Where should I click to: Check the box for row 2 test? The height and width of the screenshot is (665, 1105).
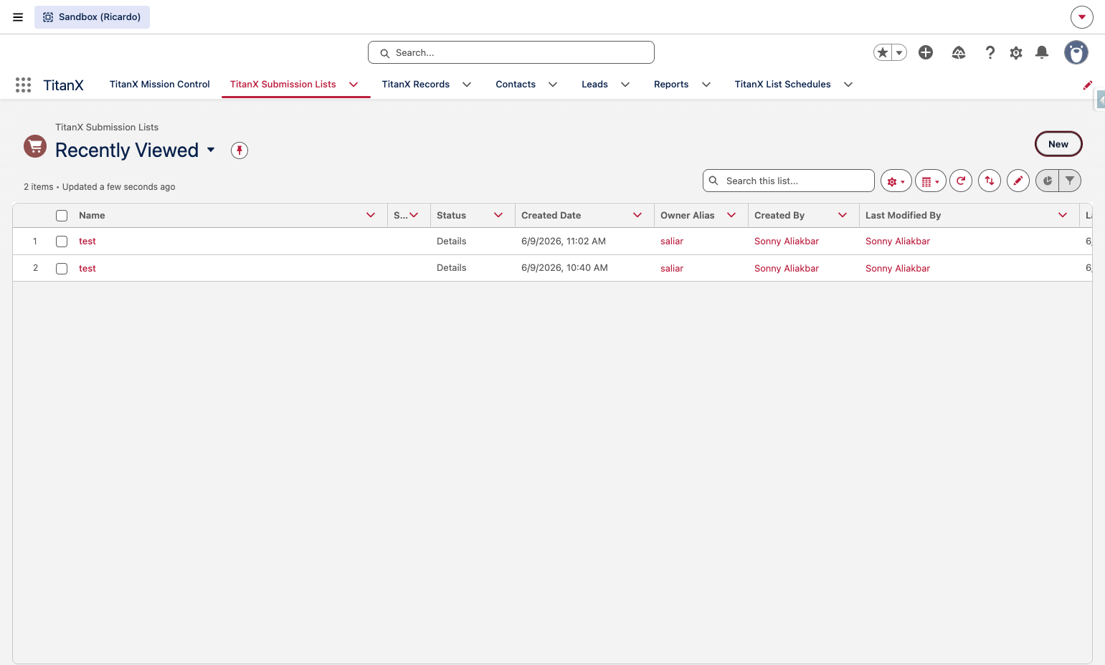(x=62, y=269)
